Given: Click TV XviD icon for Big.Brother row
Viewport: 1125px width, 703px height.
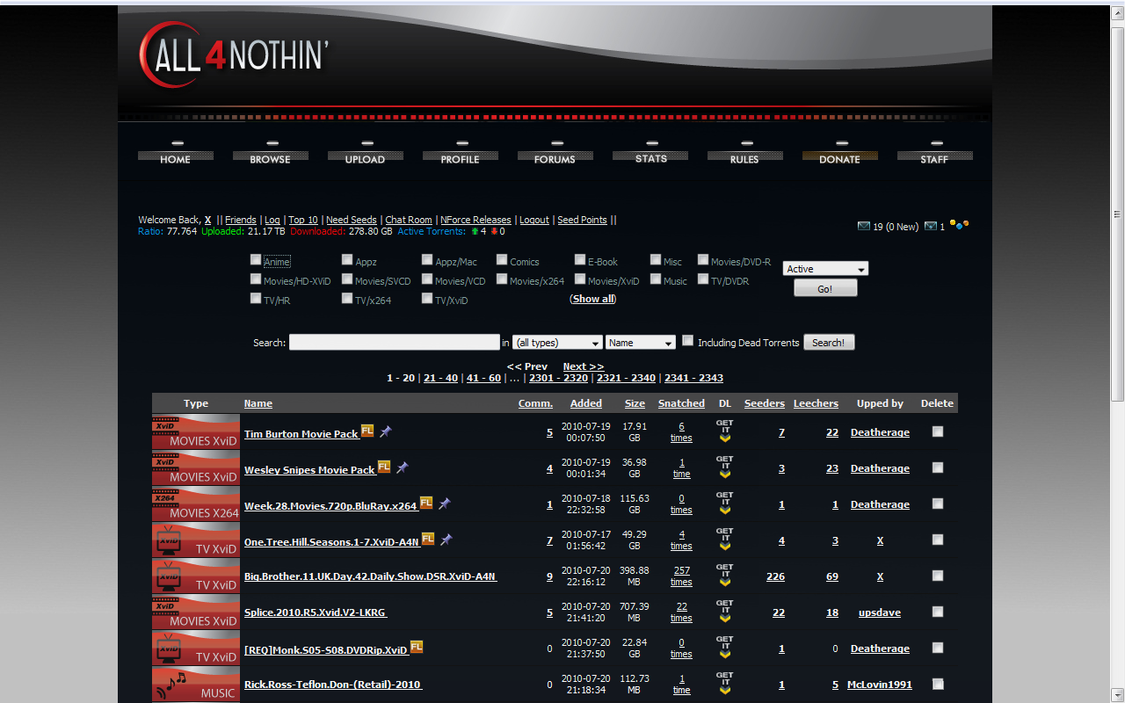Looking at the screenshot, I should [x=196, y=576].
